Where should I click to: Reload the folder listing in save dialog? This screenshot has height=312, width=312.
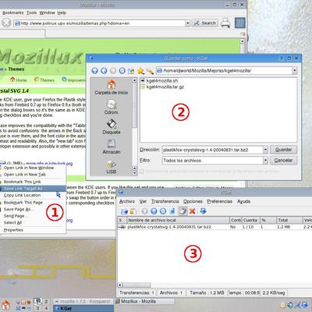[122, 70]
